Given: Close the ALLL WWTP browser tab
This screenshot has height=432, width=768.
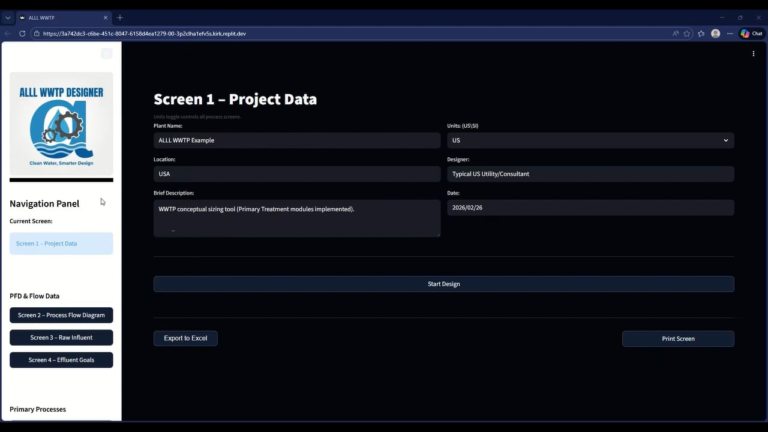Looking at the screenshot, I should pyautogui.click(x=106, y=17).
